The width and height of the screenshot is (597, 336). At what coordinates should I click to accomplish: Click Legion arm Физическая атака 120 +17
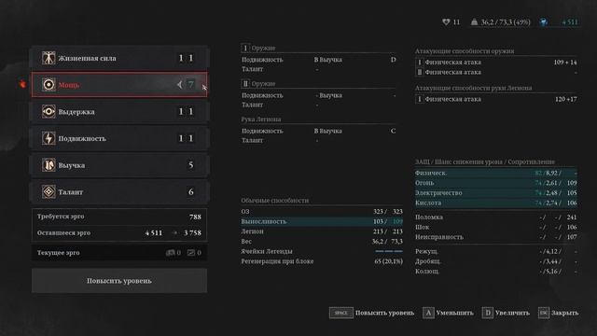click(x=495, y=99)
